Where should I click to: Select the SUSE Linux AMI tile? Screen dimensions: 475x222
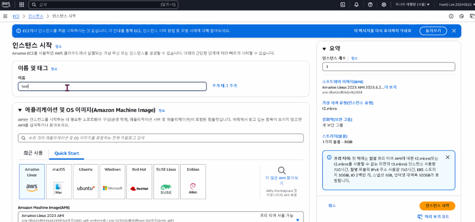coord(166,182)
